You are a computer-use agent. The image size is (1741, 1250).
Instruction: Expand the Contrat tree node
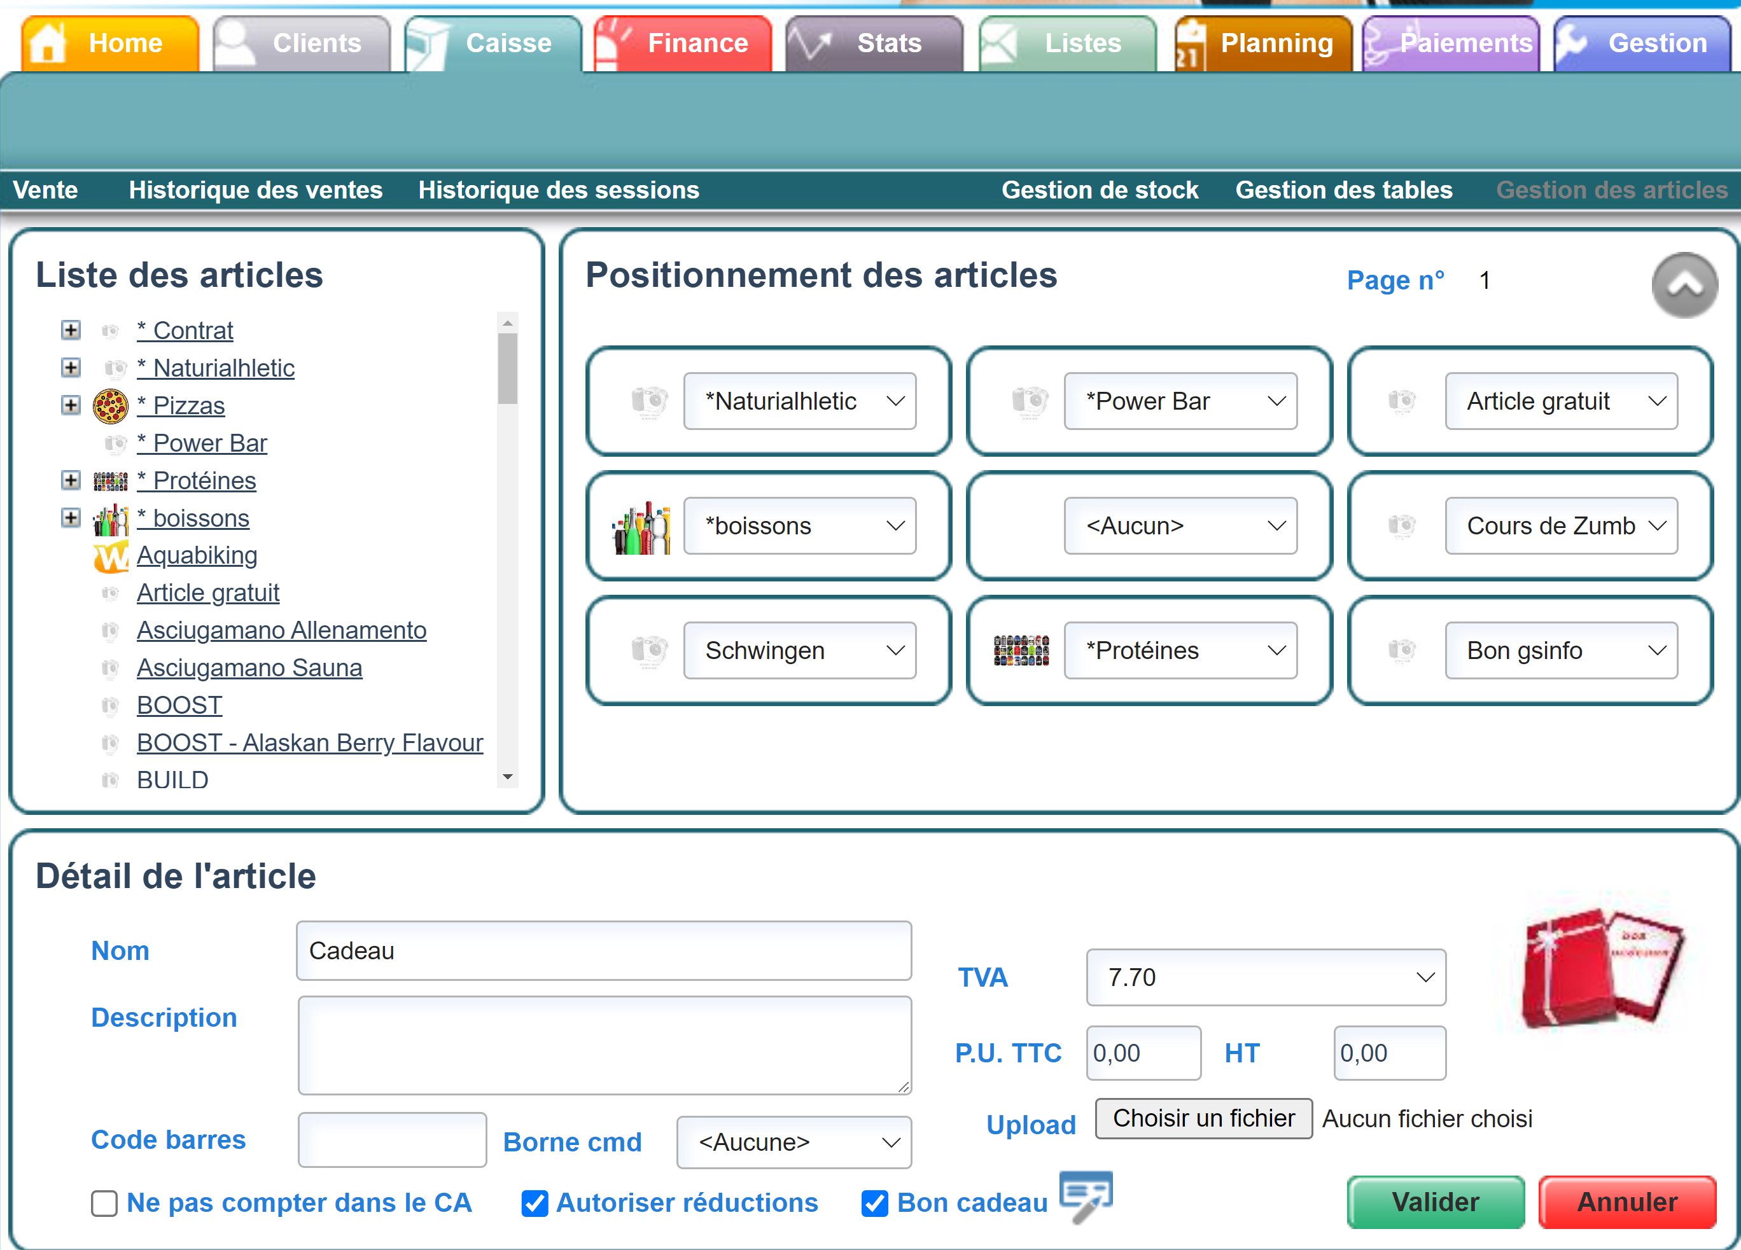[x=71, y=331]
